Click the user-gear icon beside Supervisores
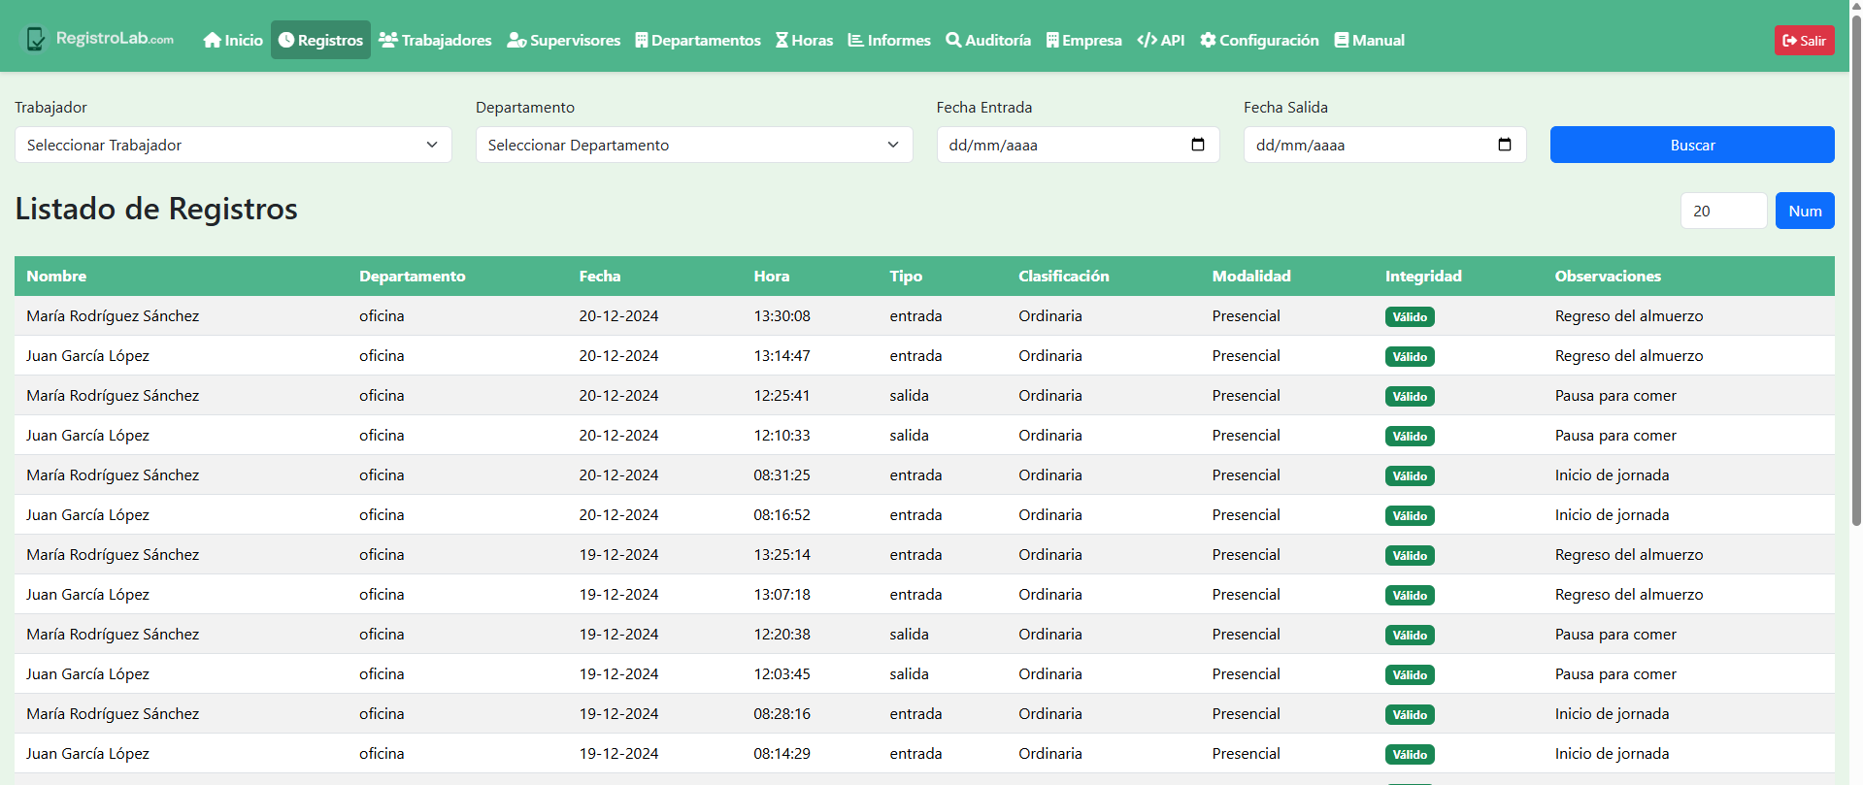The image size is (1863, 785). point(516,40)
